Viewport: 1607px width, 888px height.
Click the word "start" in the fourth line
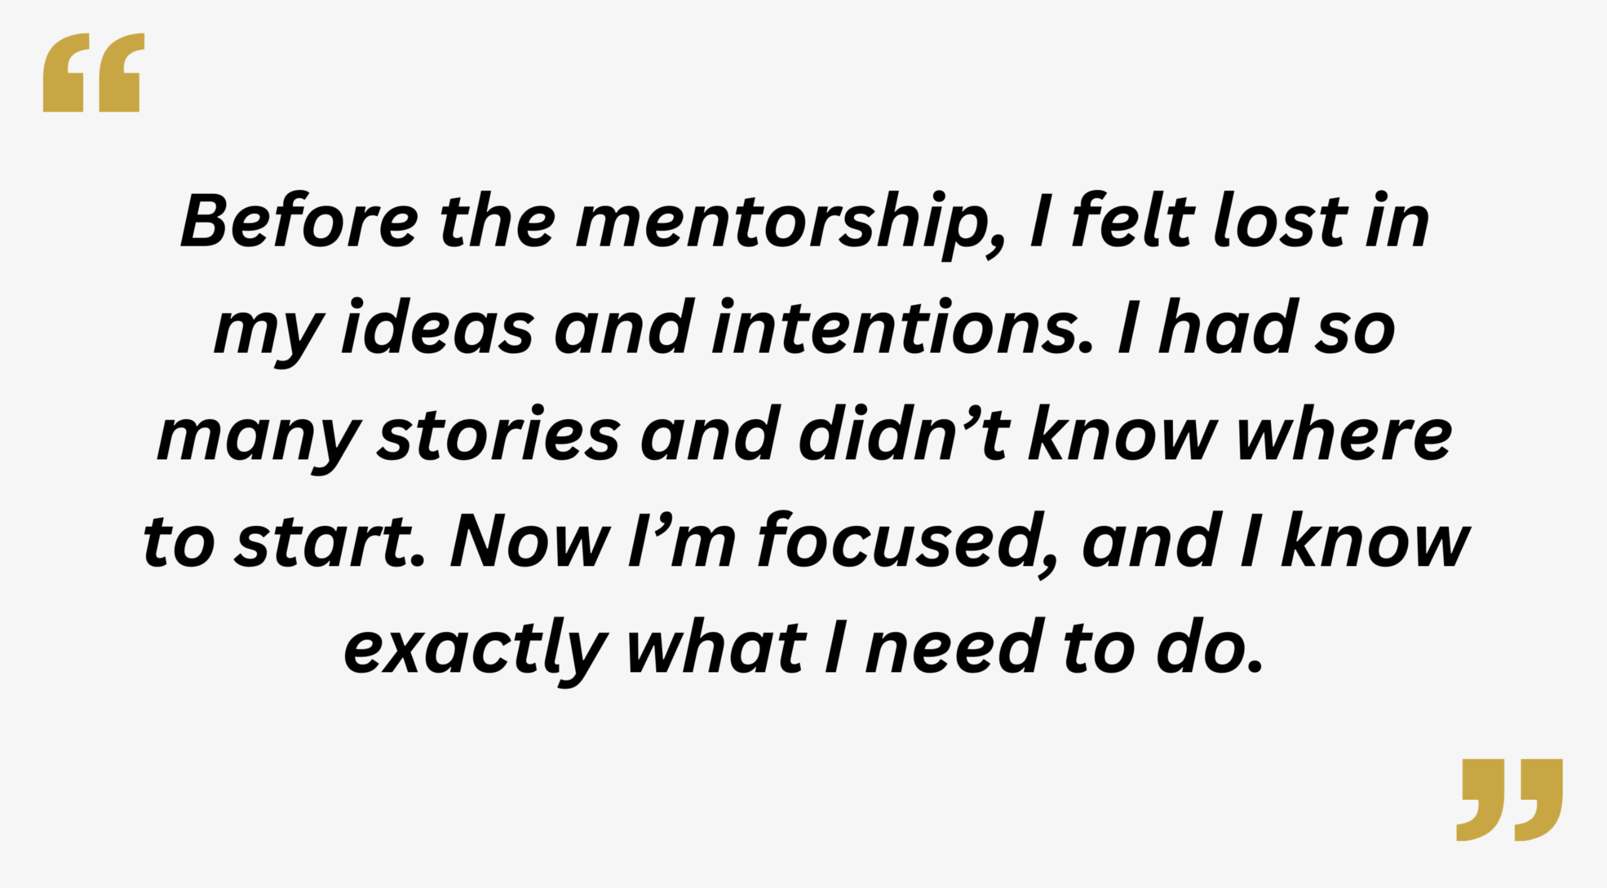tap(331, 541)
